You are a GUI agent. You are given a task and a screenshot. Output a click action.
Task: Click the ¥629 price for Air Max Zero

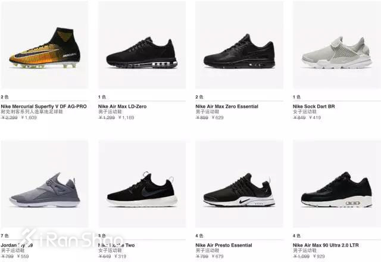pos(217,118)
